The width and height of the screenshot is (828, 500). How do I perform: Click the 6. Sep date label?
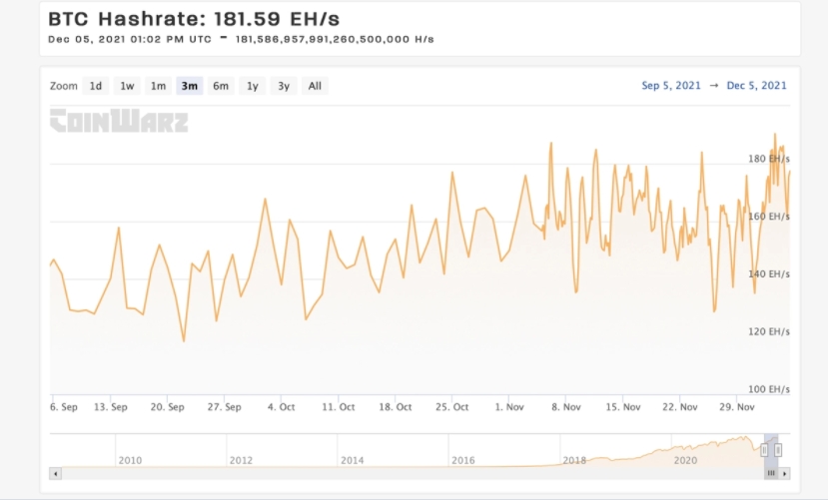(63, 407)
